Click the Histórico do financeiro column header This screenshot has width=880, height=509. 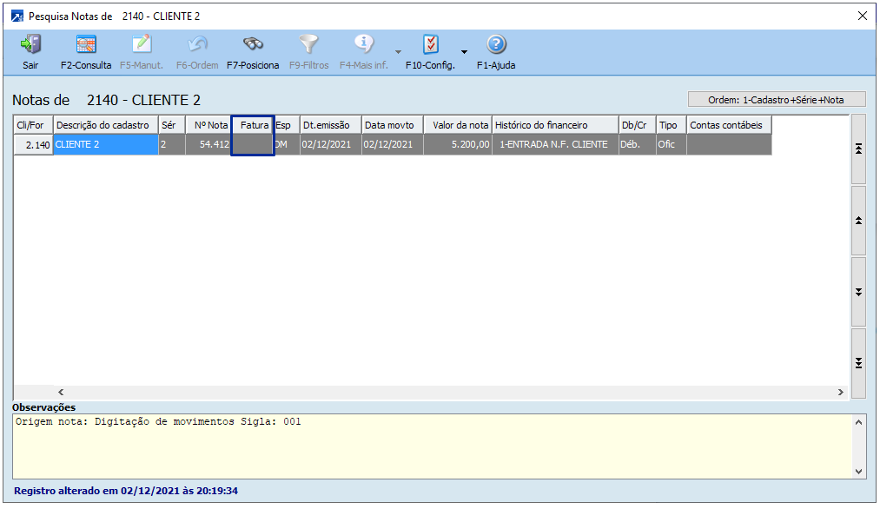(554, 125)
